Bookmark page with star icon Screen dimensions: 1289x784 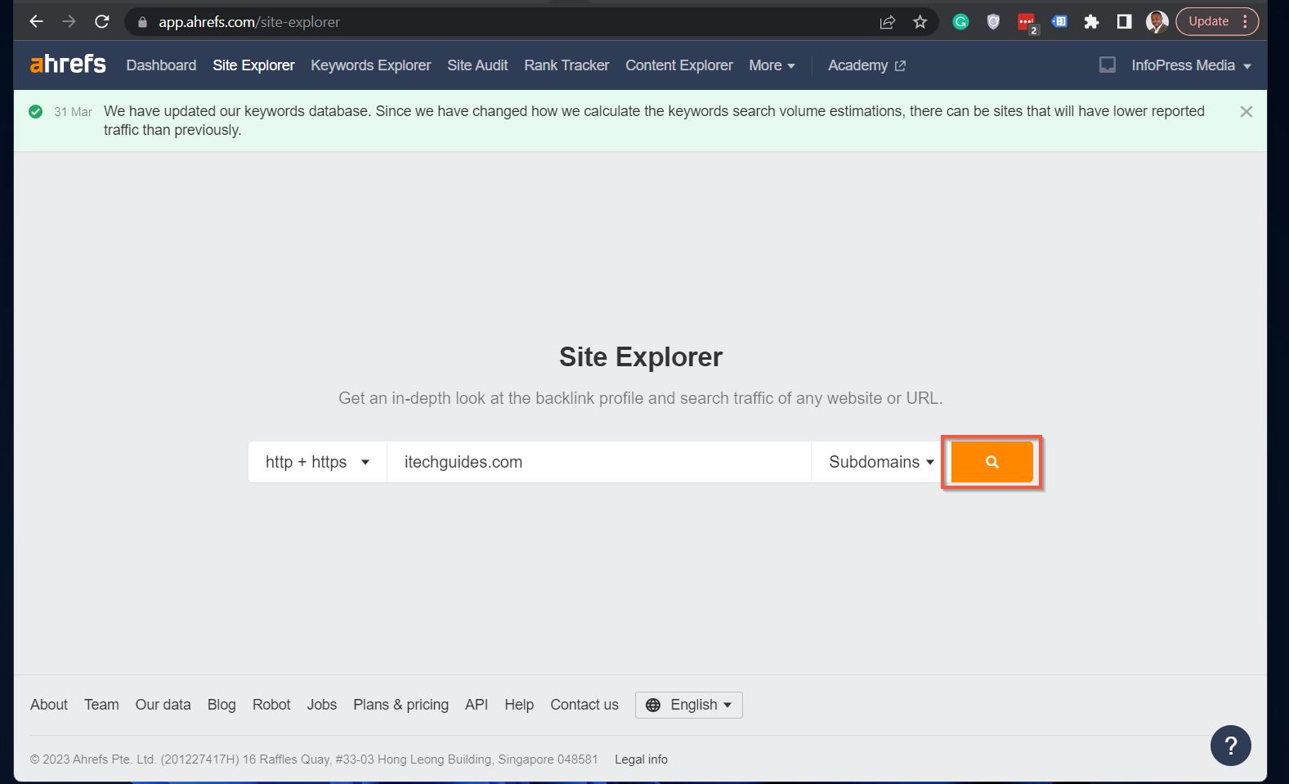[920, 22]
